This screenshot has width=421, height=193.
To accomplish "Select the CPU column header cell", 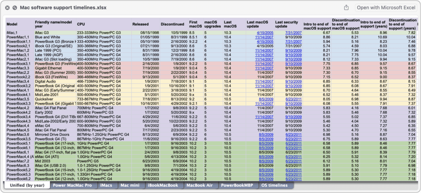I will (81, 24).
